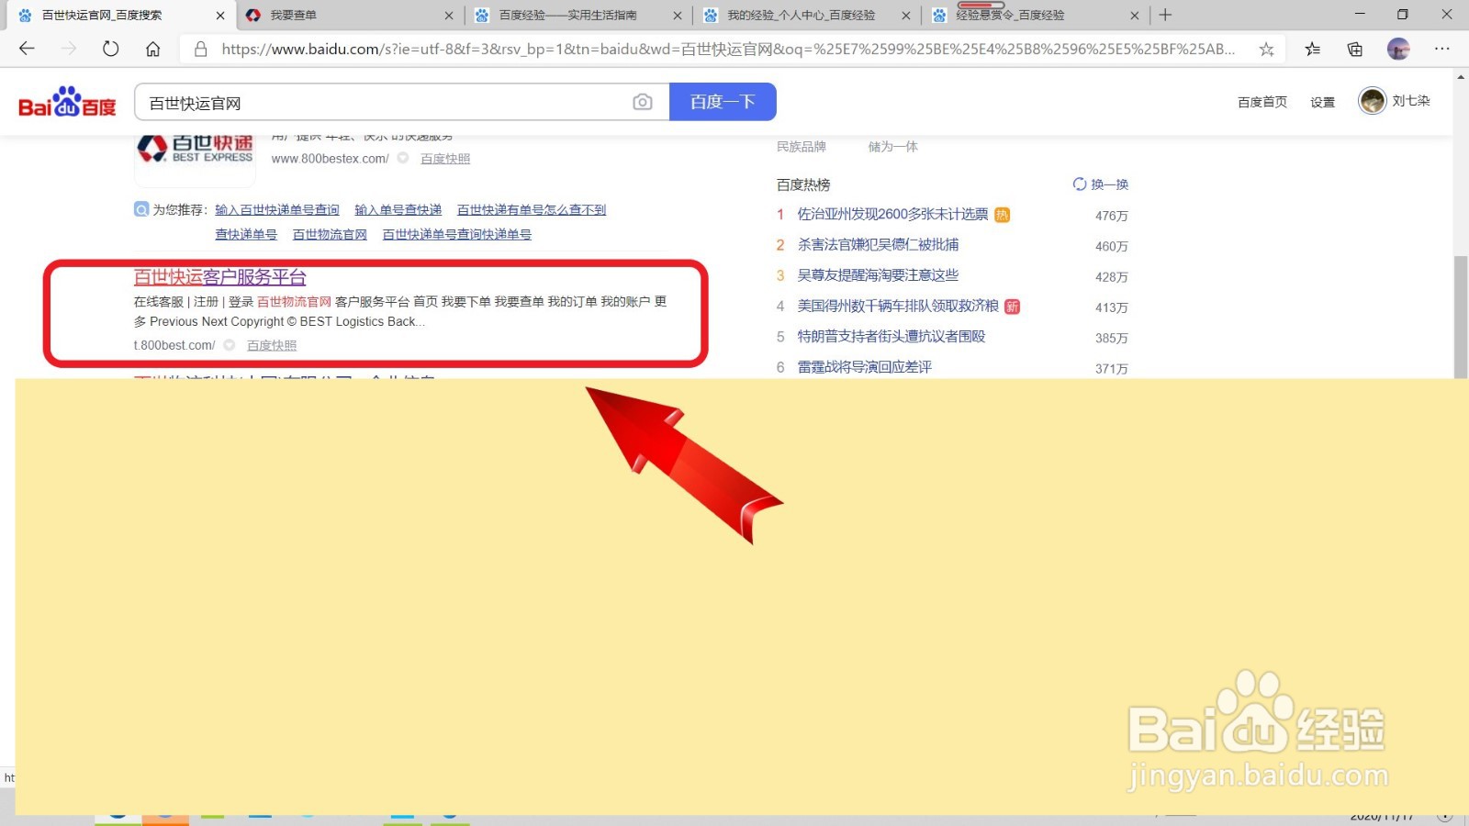Click the browser back arrow
Viewport: 1469px width, 826px height.
tap(27, 49)
